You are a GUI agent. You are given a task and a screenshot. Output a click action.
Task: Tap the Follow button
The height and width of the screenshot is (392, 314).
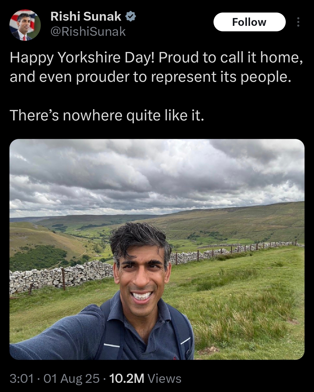[249, 22]
